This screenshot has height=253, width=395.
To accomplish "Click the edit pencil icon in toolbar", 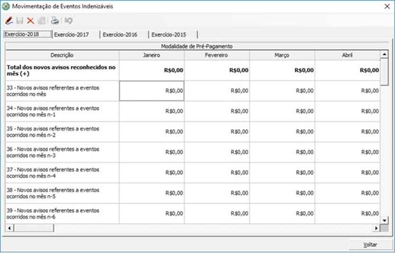I will (9, 21).
